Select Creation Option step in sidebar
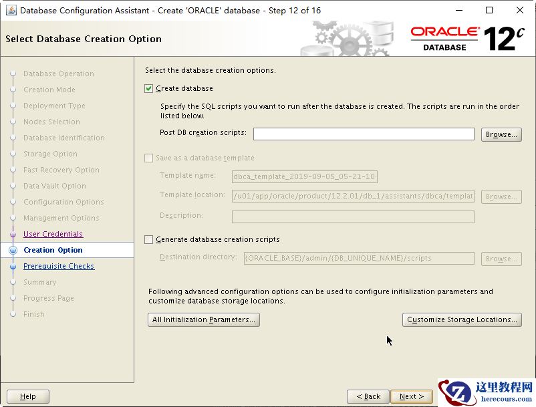This screenshot has height=407, width=536. click(53, 250)
